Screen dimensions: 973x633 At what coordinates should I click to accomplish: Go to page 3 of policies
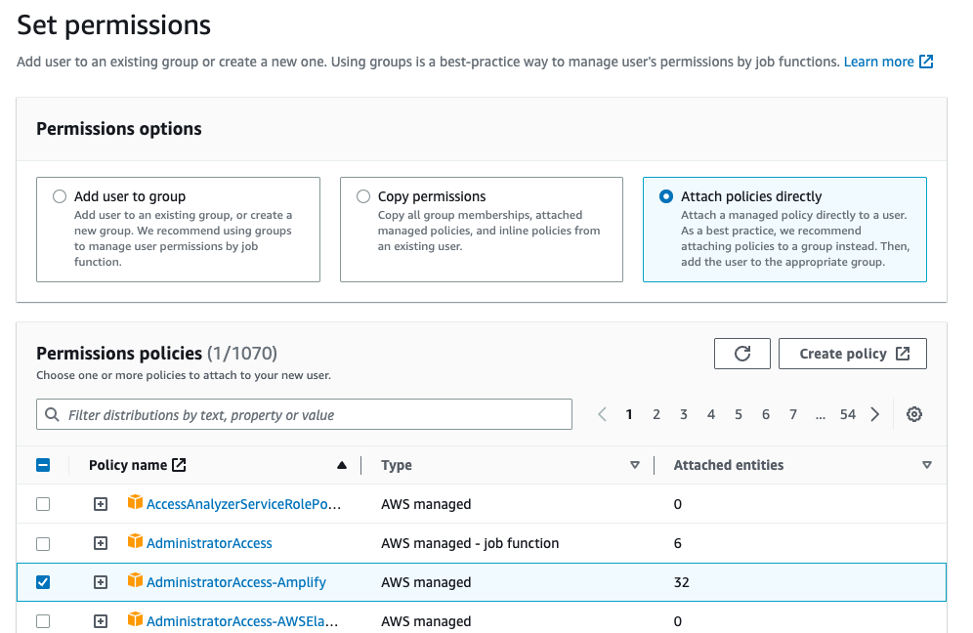[x=683, y=414]
